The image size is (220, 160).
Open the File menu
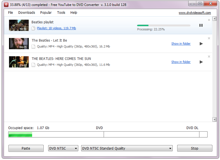[10, 13]
